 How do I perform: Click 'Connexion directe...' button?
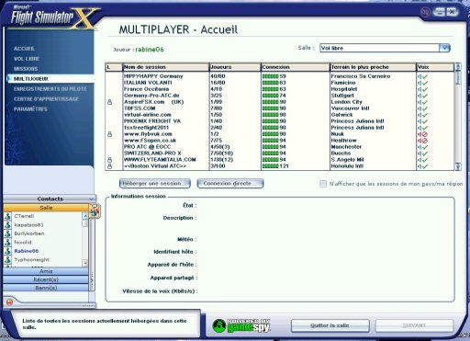point(230,184)
